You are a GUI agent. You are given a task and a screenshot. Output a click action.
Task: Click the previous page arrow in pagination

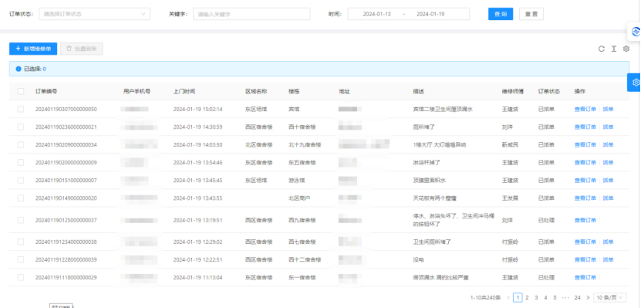[x=508, y=298]
